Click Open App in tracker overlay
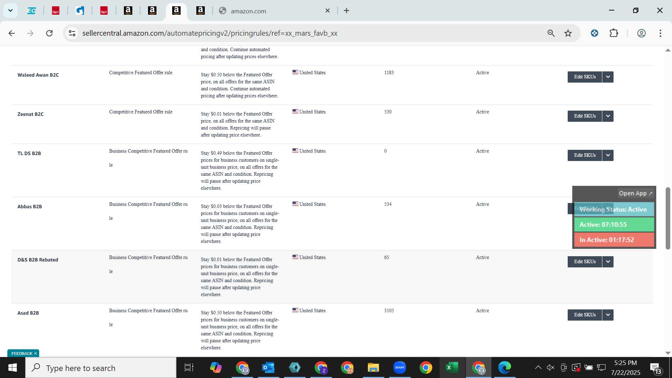This screenshot has width=672, height=378. pyautogui.click(x=636, y=193)
